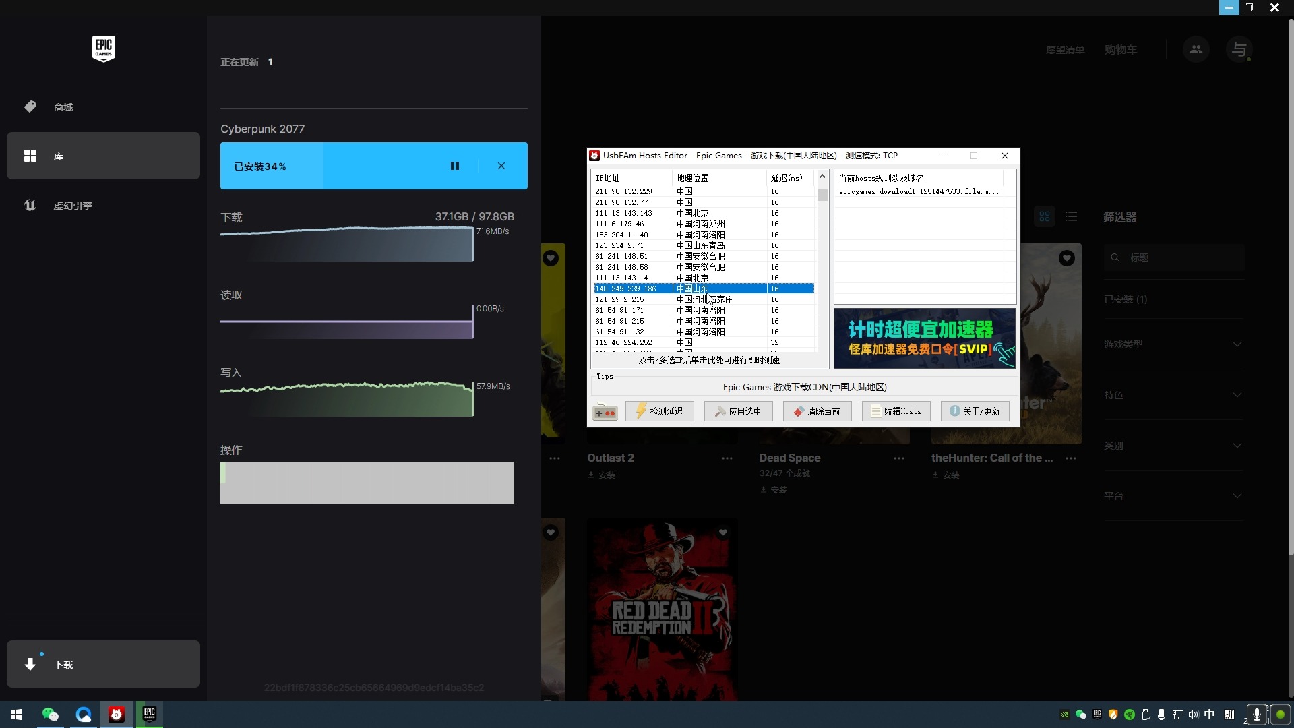Open the 下载 downloads panel
Image resolution: width=1294 pixels, height=728 pixels.
103,664
